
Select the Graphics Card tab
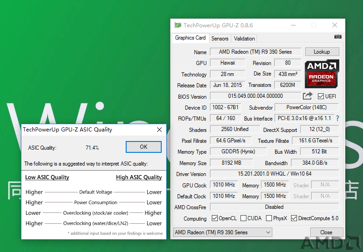coord(190,38)
